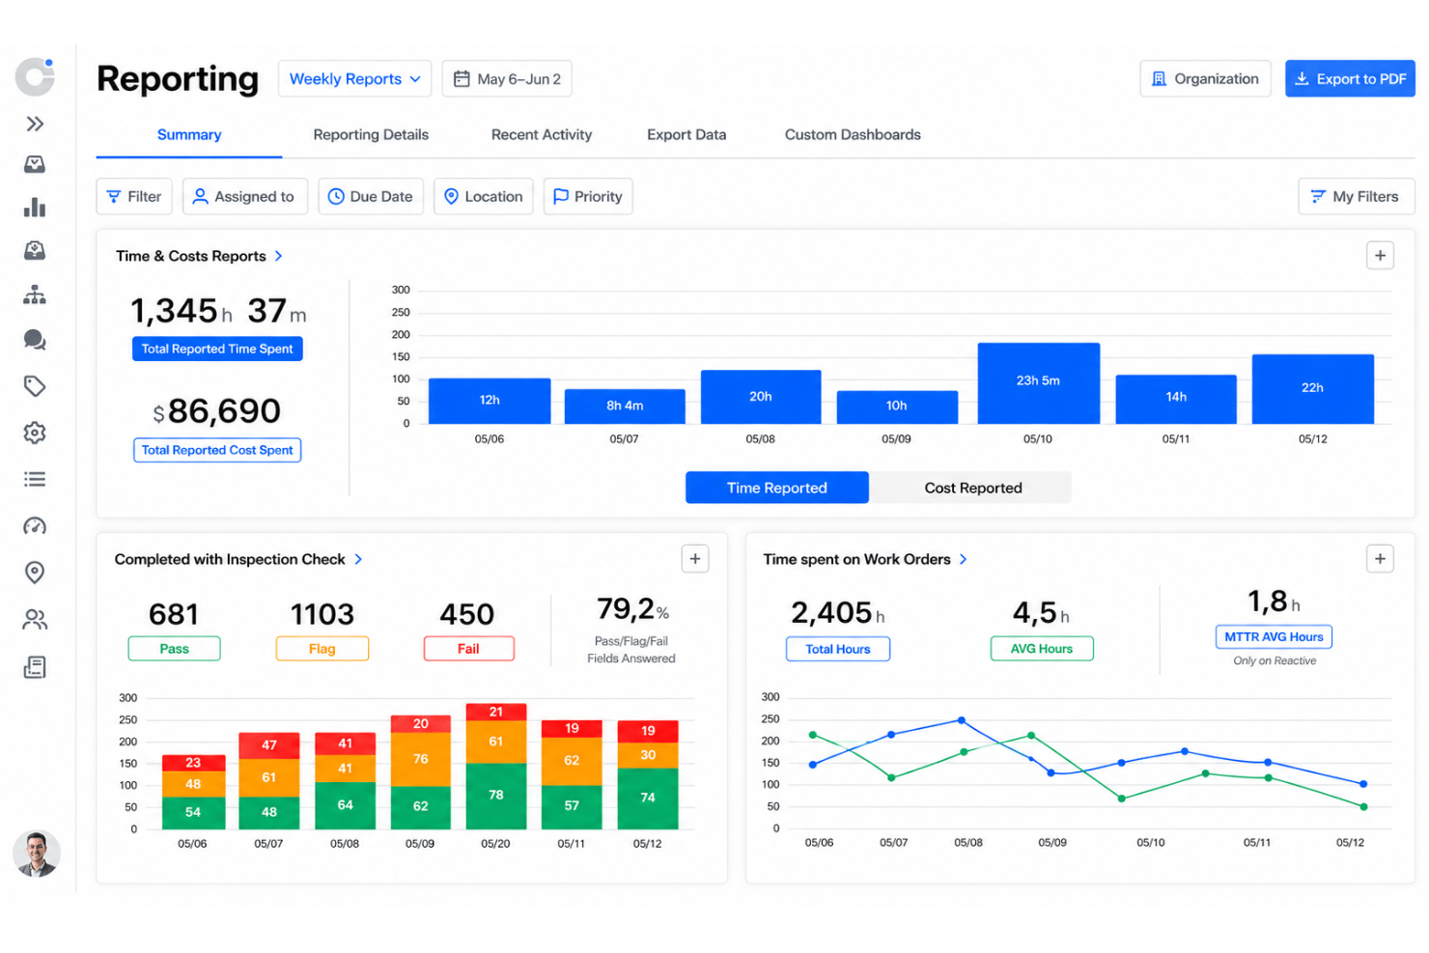Switch to the Summary tab
Image resolution: width=1429 pixels, height=953 pixels.
coord(189,135)
